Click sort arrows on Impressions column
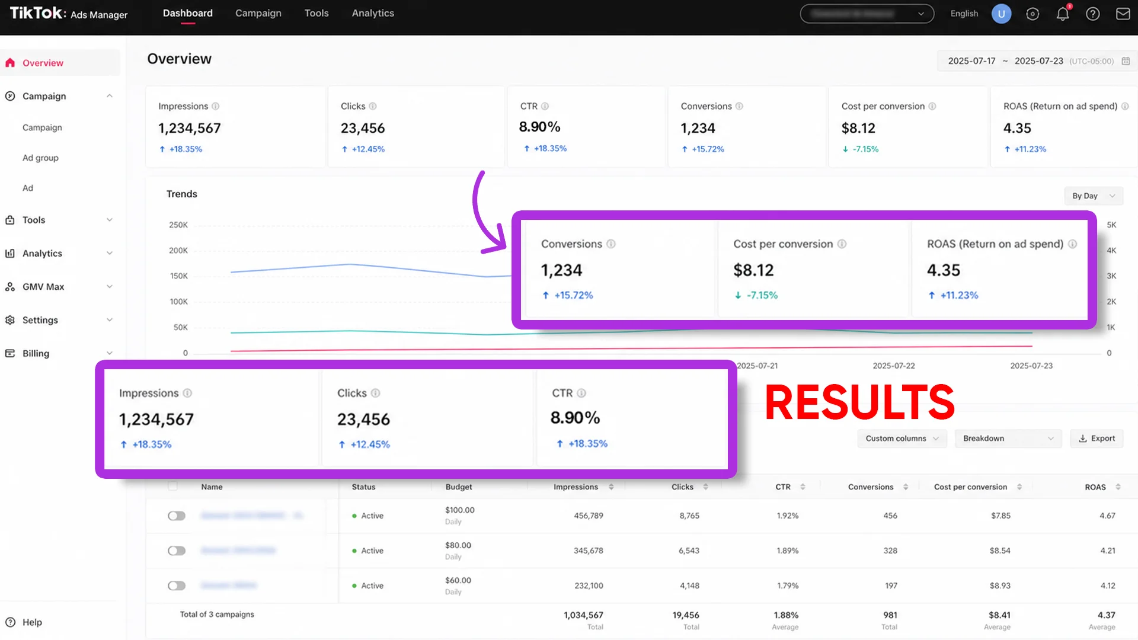This screenshot has height=640, width=1138. tap(611, 487)
